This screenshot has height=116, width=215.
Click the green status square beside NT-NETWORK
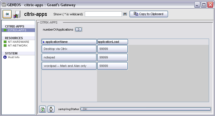pos(5,45)
